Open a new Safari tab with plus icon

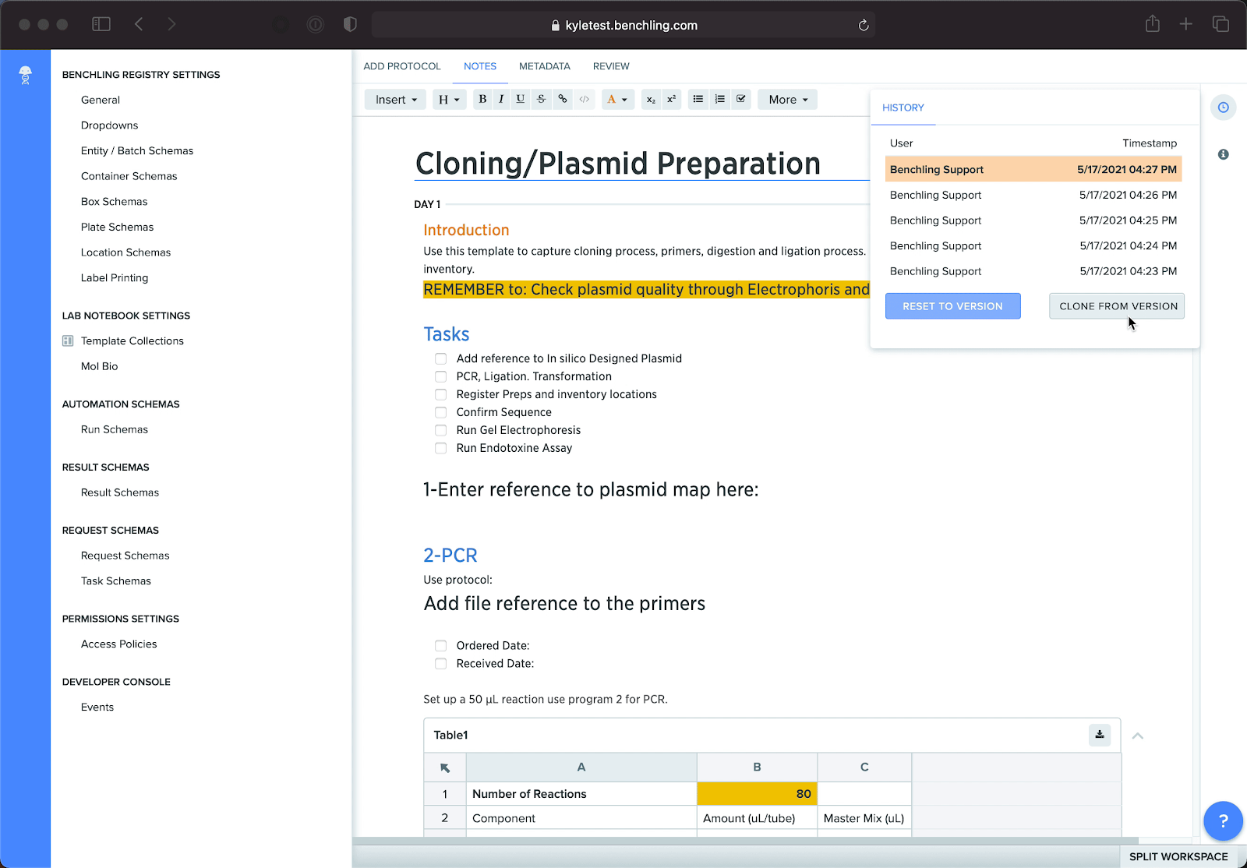click(1186, 24)
